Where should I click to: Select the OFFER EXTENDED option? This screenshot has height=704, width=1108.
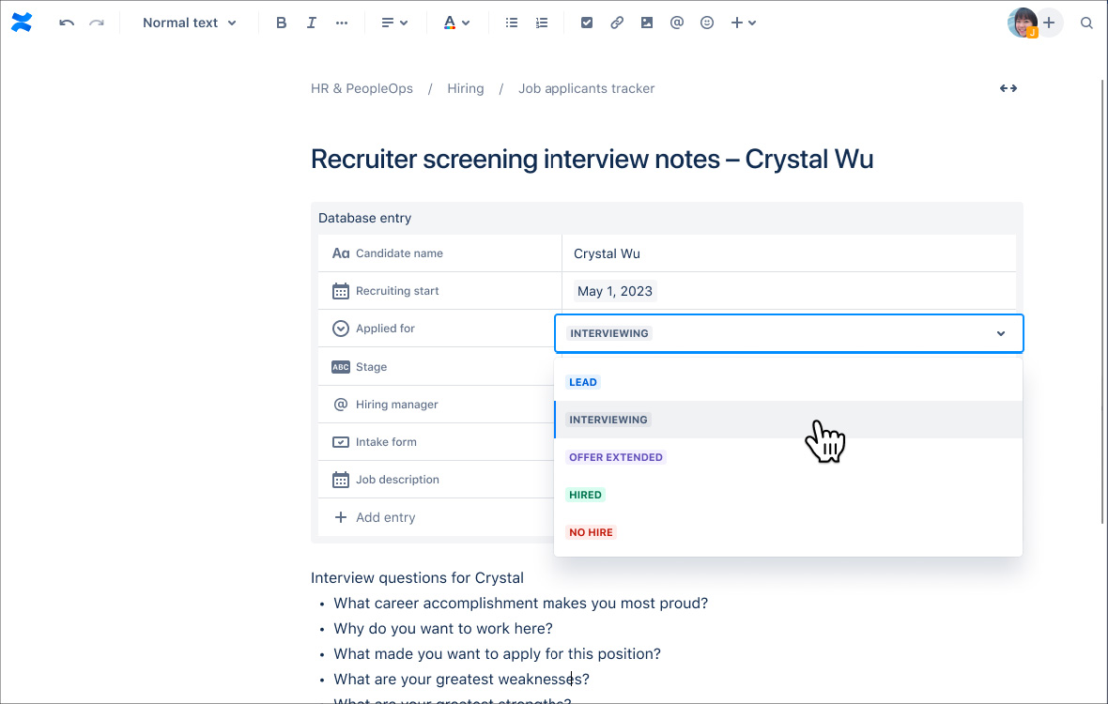pos(616,457)
